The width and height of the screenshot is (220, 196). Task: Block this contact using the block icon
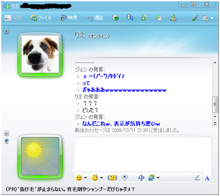click(x=173, y=18)
